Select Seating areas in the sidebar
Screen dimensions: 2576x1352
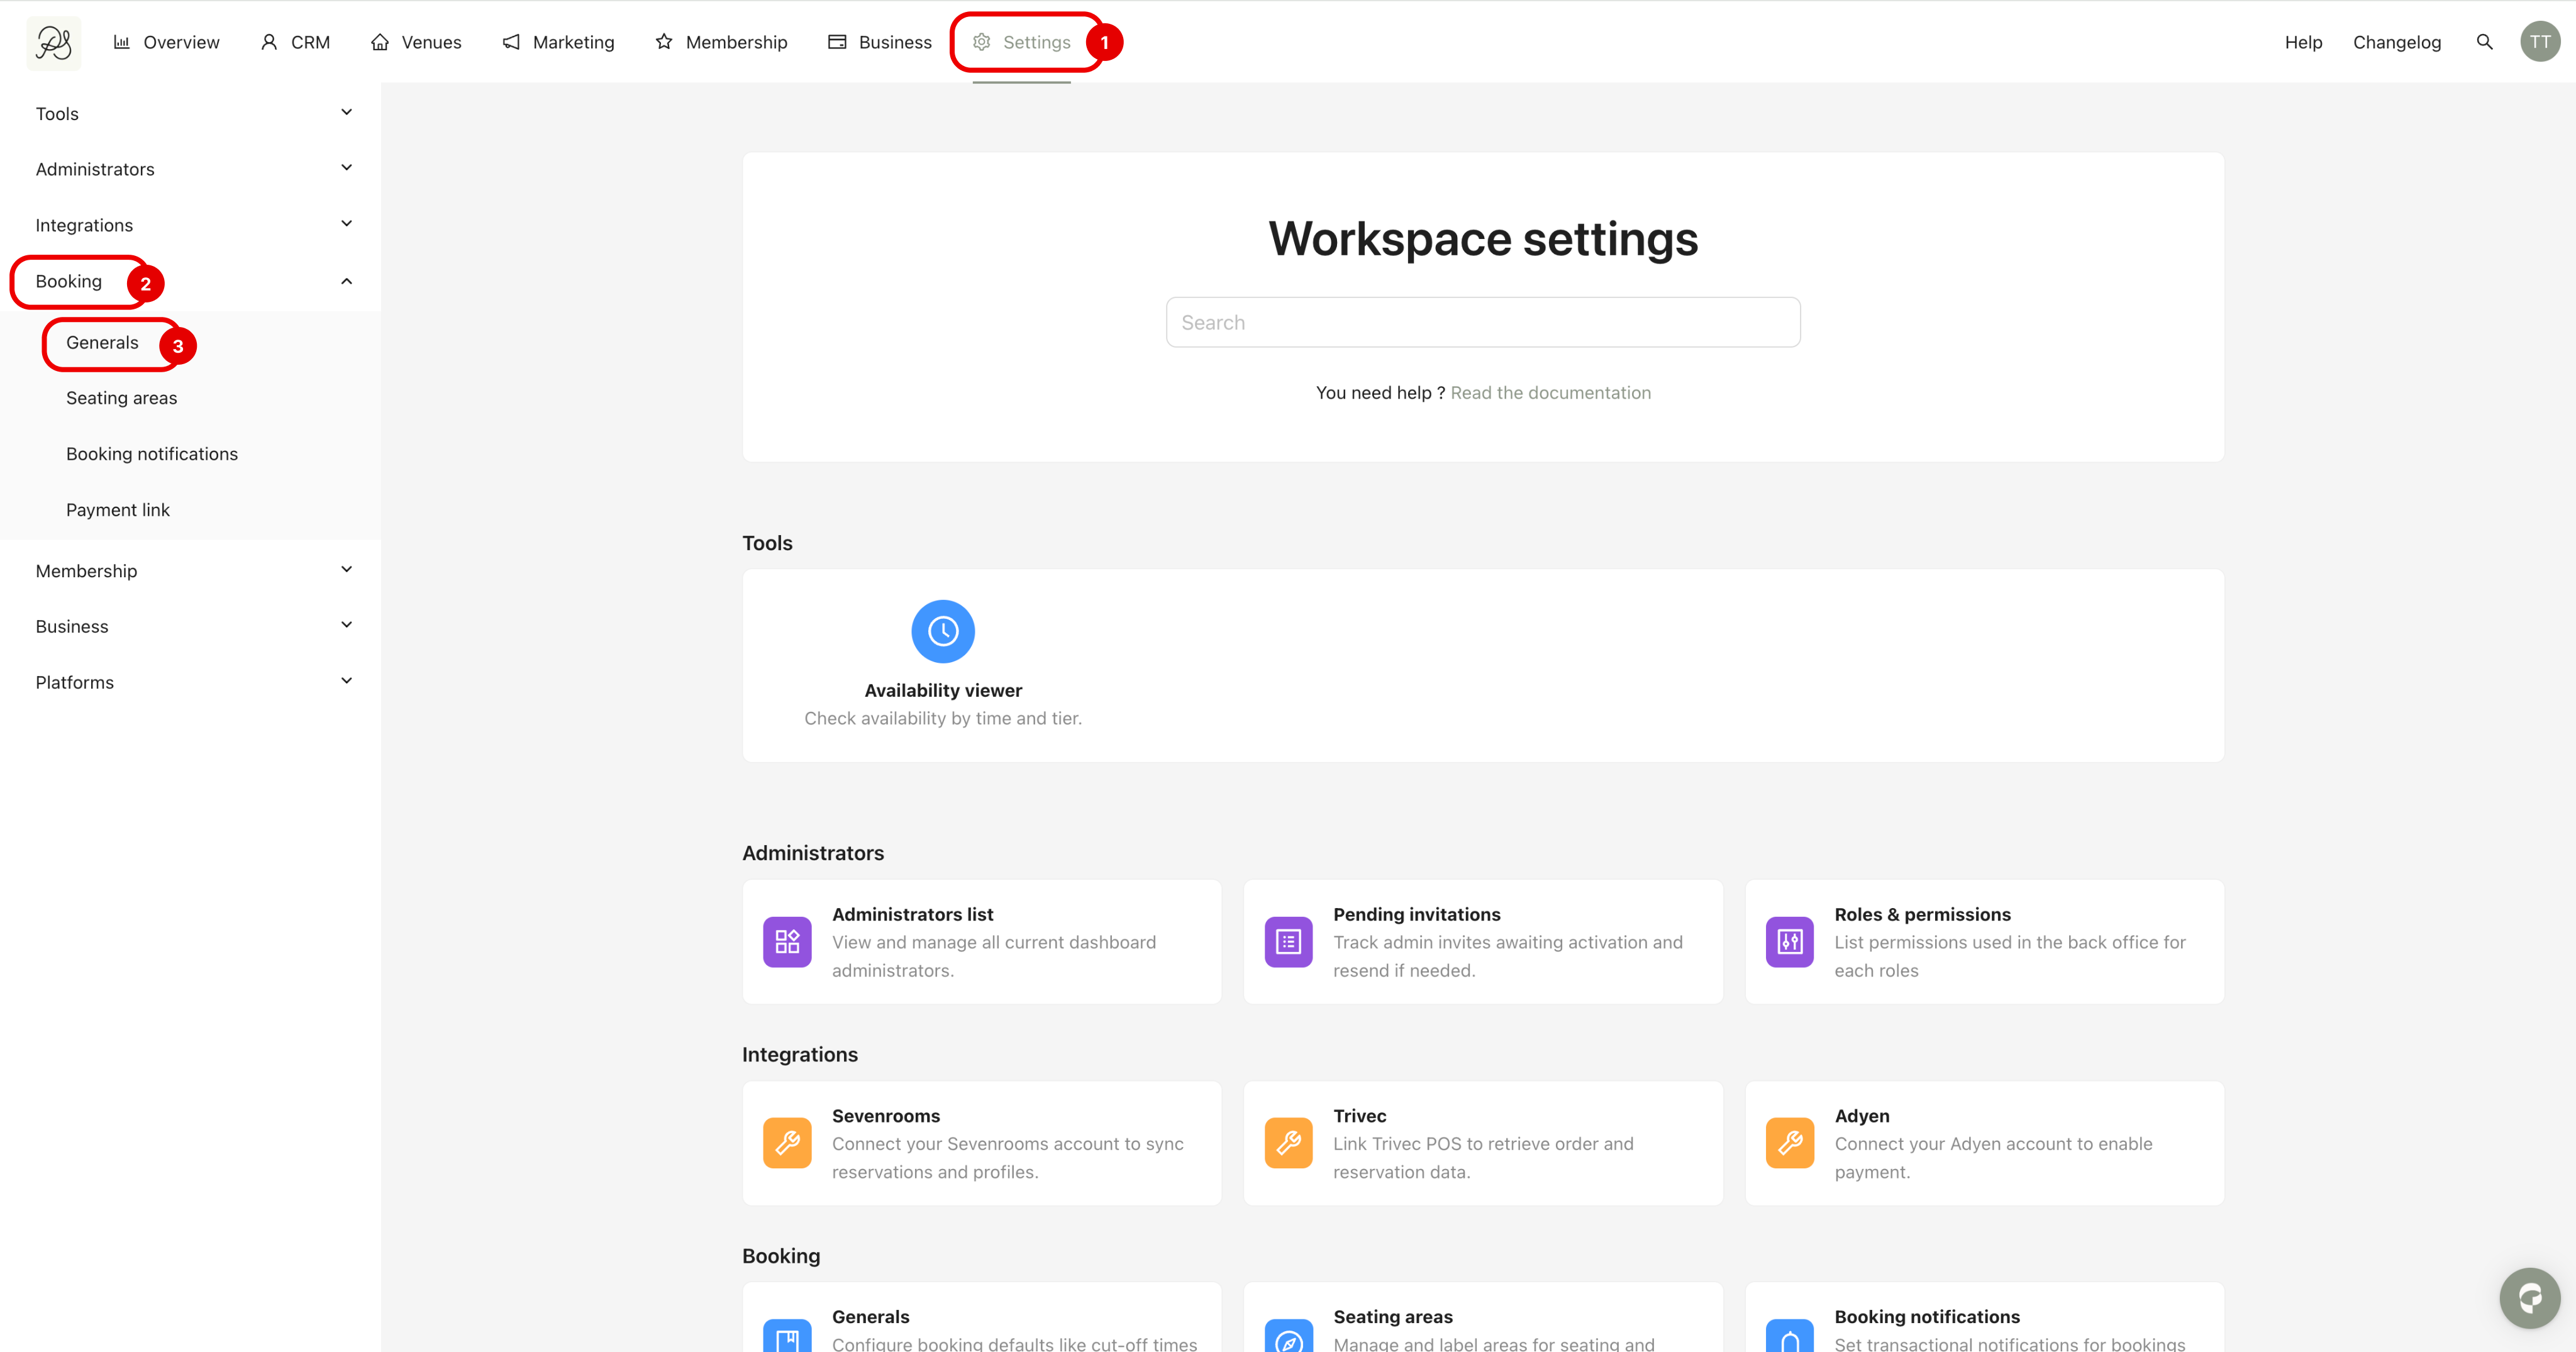tap(121, 398)
